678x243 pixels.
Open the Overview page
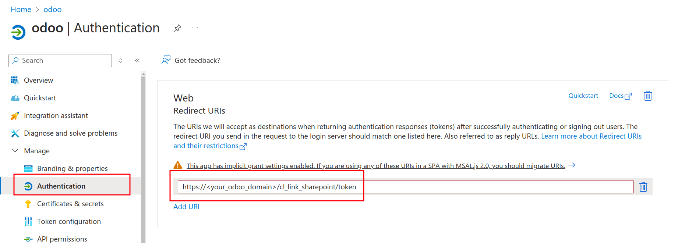[x=38, y=80]
